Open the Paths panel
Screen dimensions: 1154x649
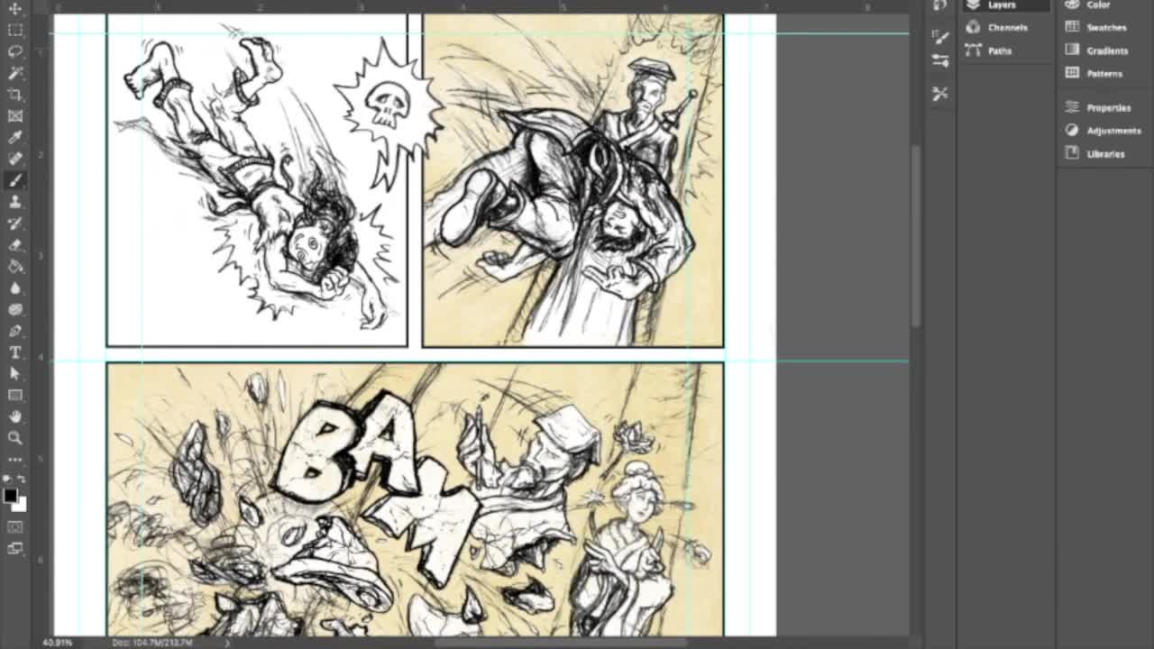tap(989, 50)
